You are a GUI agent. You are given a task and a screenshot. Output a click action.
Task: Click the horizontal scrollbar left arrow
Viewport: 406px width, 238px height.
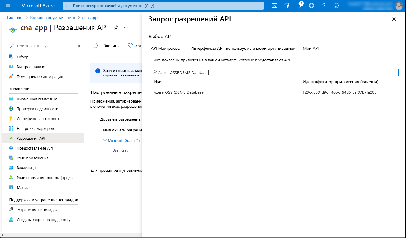[x=3, y=235]
